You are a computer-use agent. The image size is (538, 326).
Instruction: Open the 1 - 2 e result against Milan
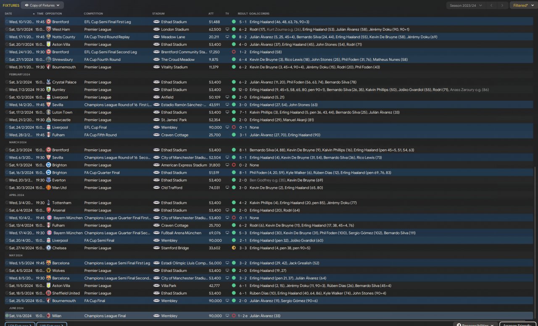[x=244, y=316]
